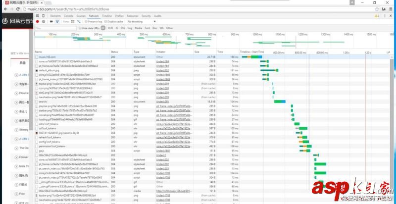Open the Timeline – Start Time column dropdown
This screenshot has height=204, width=396.
click(252, 52)
